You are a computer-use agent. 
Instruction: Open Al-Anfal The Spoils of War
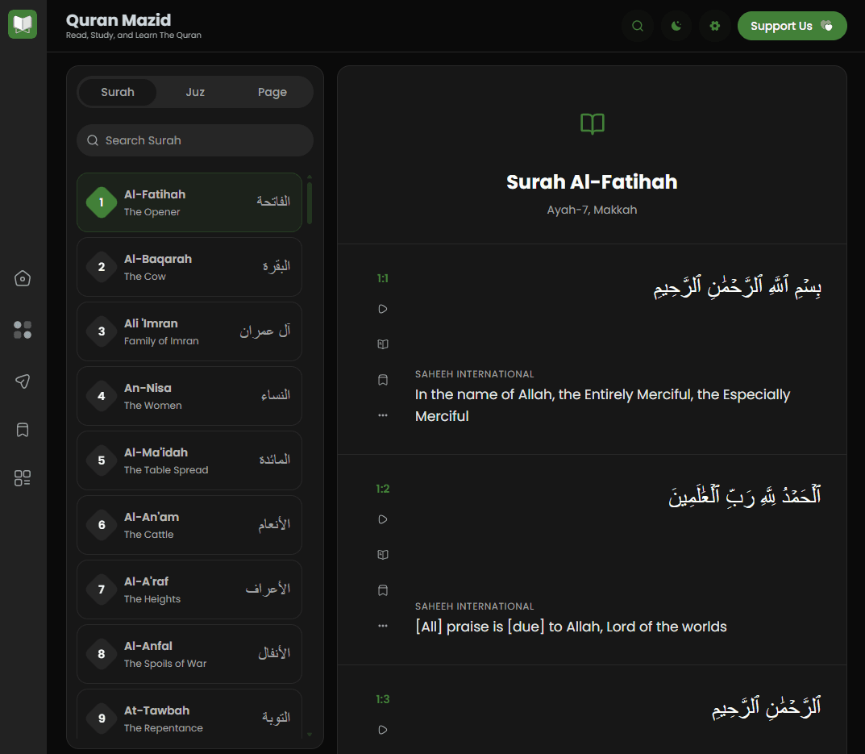pos(189,654)
